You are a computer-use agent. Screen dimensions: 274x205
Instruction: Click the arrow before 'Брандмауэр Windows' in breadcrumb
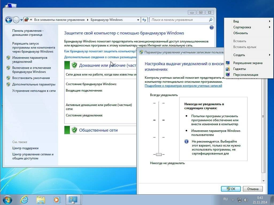coord(88,20)
